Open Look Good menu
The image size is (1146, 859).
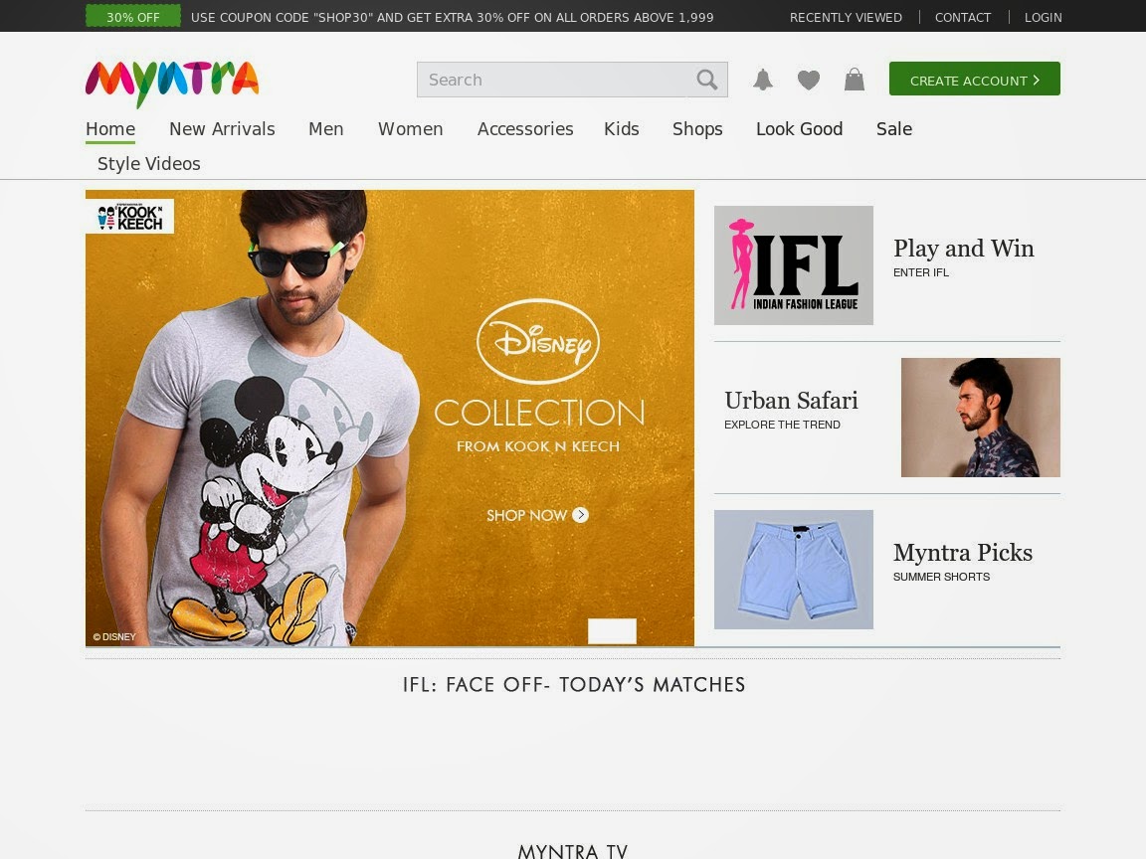tap(800, 129)
